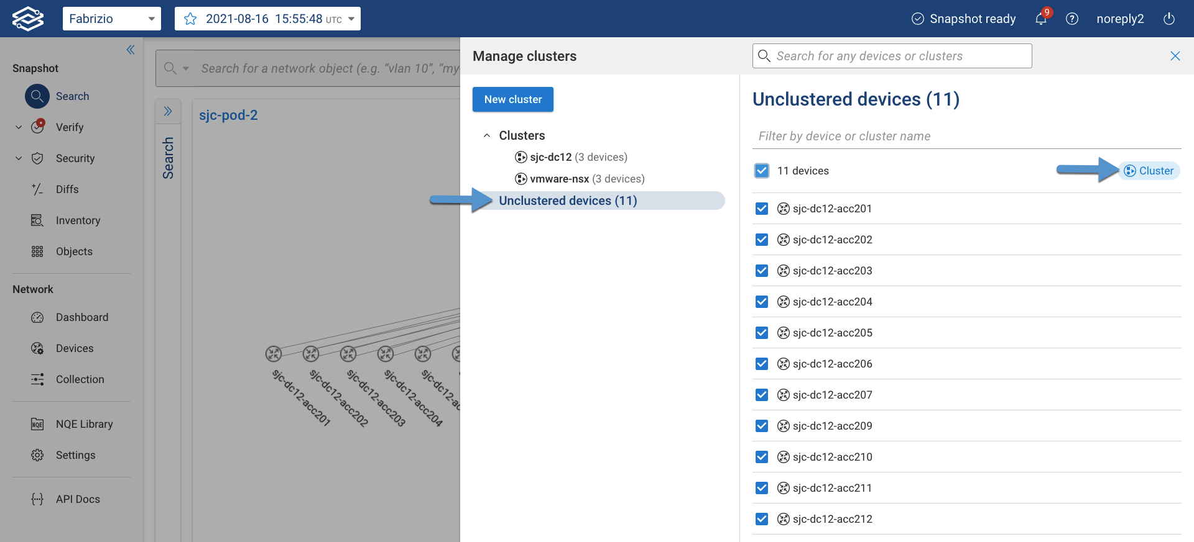The width and height of the screenshot is (1194, 542).
Task: Collapse the Clusters tree section
Action: (x=487, y=135)
